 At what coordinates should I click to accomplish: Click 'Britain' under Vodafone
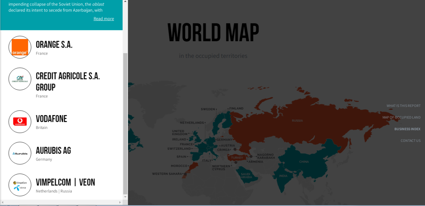coord(42,128)
